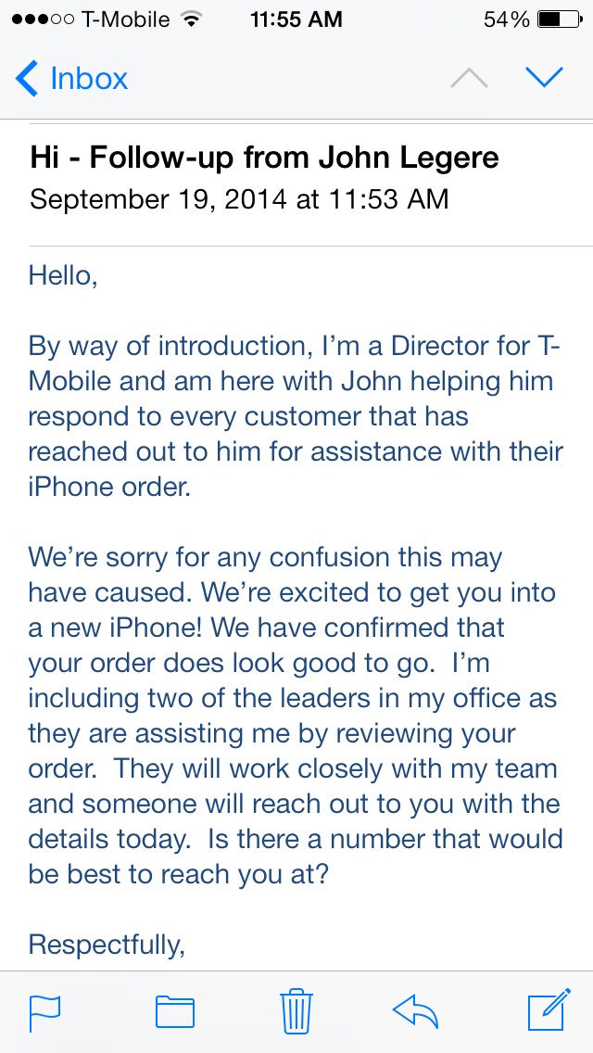This screenshot has height=1053, width=593.
Task: Tap the T-Mobile carrier signal indicator
Action: [x=91, y=19]
